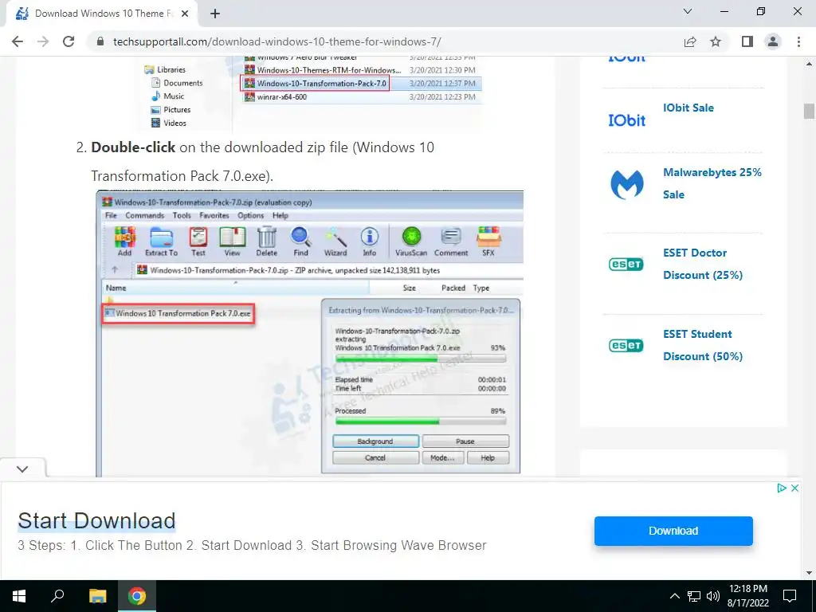Screen dimensions: 816x612
Task: Open the AdChoices info triangle icon
Action: tap(781, 488)
